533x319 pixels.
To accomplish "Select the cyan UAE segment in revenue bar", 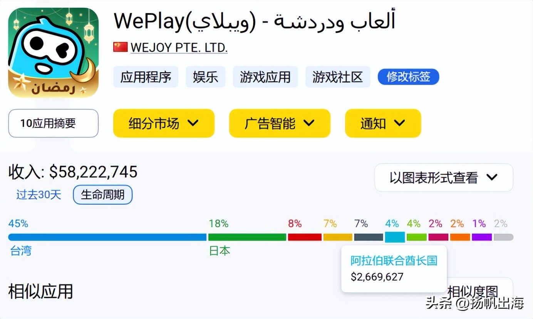I will (x=394, y=237).
